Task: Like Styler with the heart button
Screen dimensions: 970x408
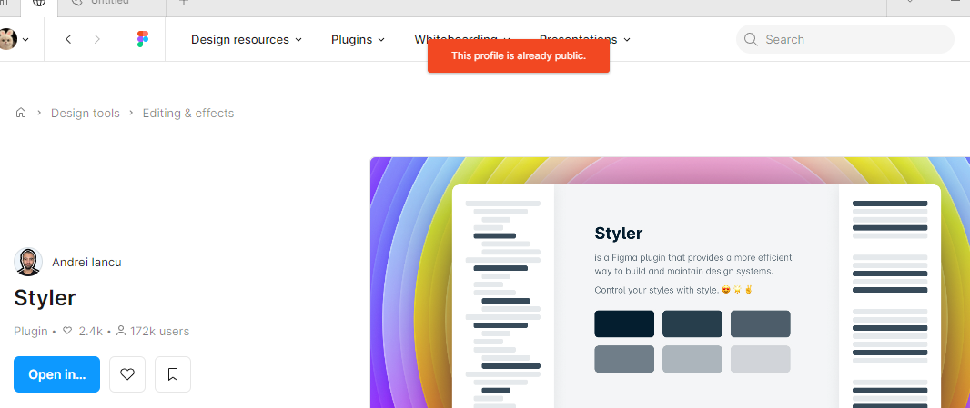Action: point(127,374)
